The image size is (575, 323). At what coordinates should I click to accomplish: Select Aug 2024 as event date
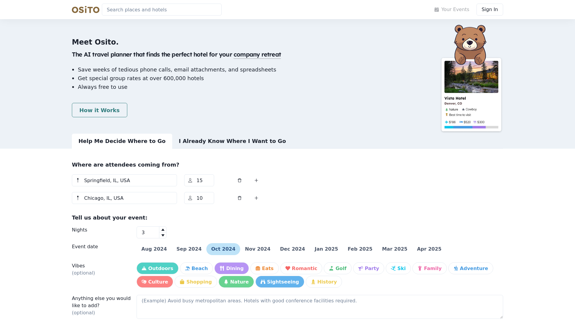(154, 249)
